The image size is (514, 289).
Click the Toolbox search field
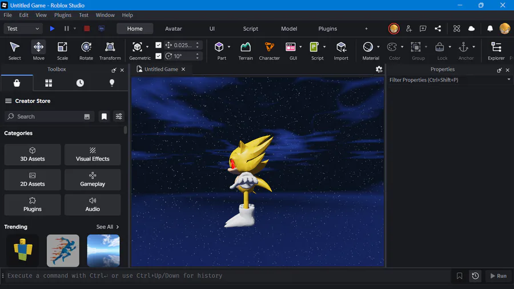[x=49, y=117]
